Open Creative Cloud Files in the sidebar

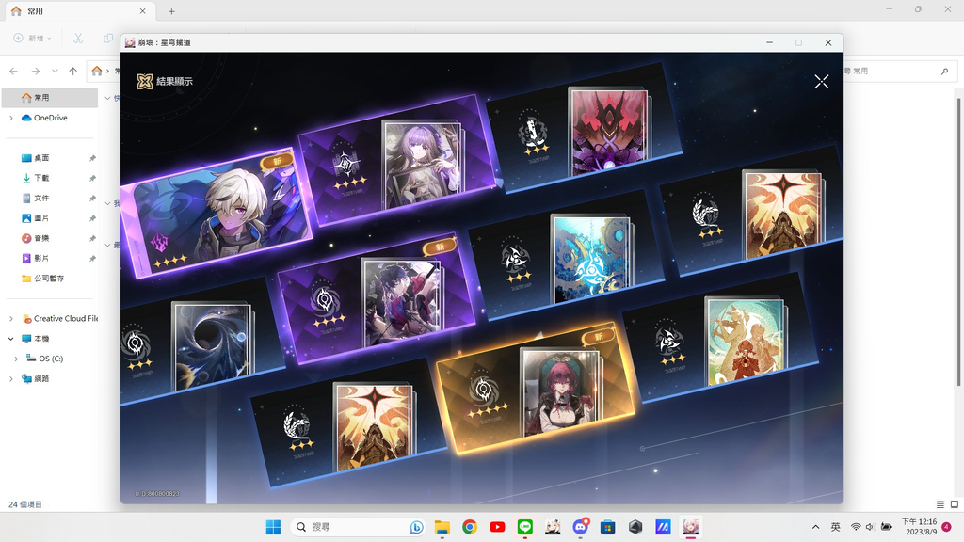tap(60, 318)
